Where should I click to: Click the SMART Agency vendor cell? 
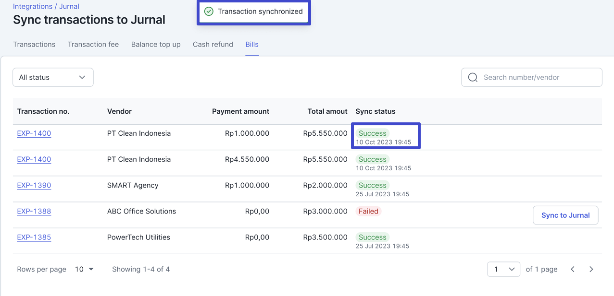(133, 185)
